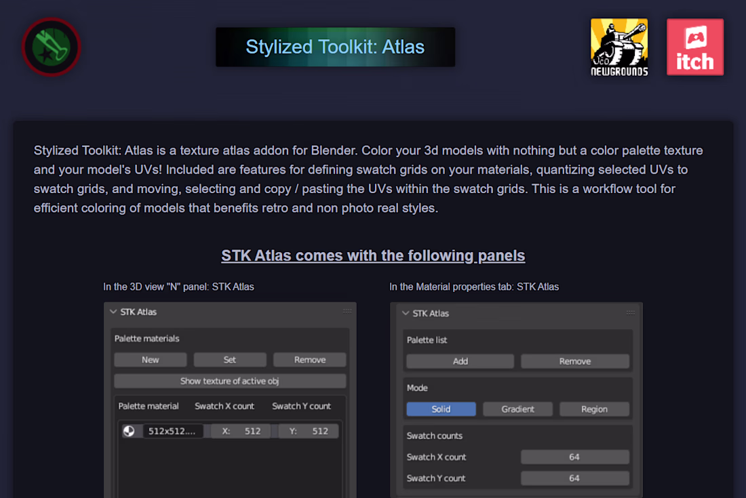
Task: Collapse the Material tab STK Atlas chevron
Action: point(406,313)
